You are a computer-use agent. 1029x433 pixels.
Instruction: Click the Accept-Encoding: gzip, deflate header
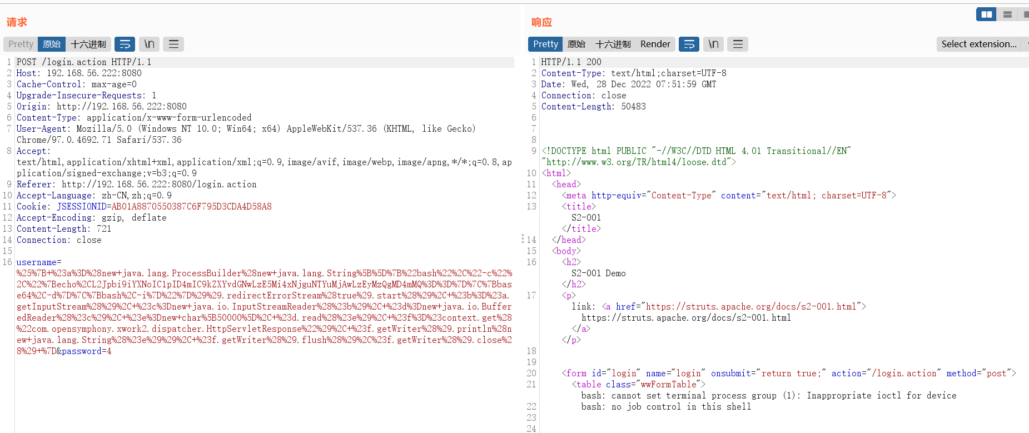tap(92, 218)
